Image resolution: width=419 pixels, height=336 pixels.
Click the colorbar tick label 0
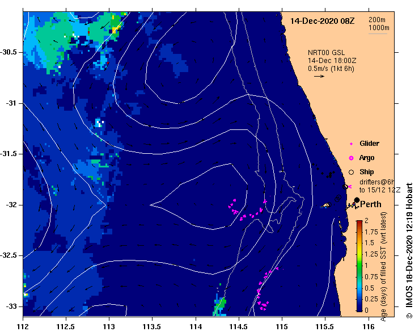point(367,310)
